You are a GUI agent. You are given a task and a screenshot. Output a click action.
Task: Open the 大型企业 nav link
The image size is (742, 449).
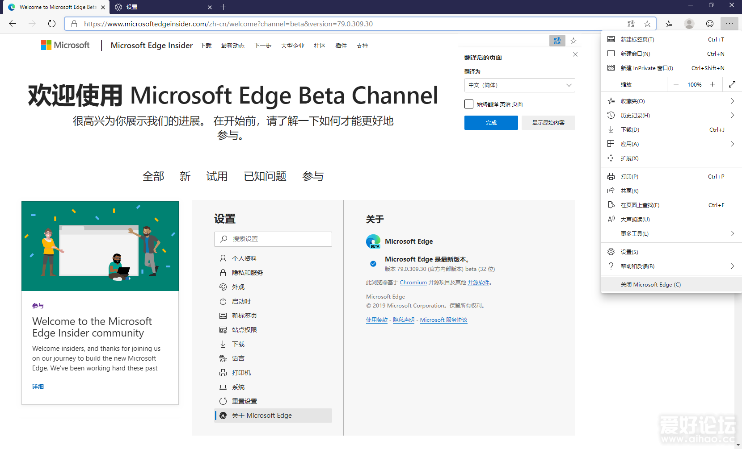tap(293, 46)
